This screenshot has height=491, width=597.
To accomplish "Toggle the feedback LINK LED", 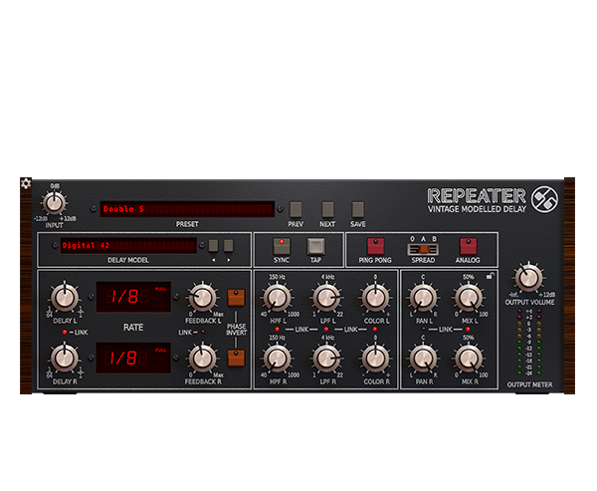I will click(203, 333).
